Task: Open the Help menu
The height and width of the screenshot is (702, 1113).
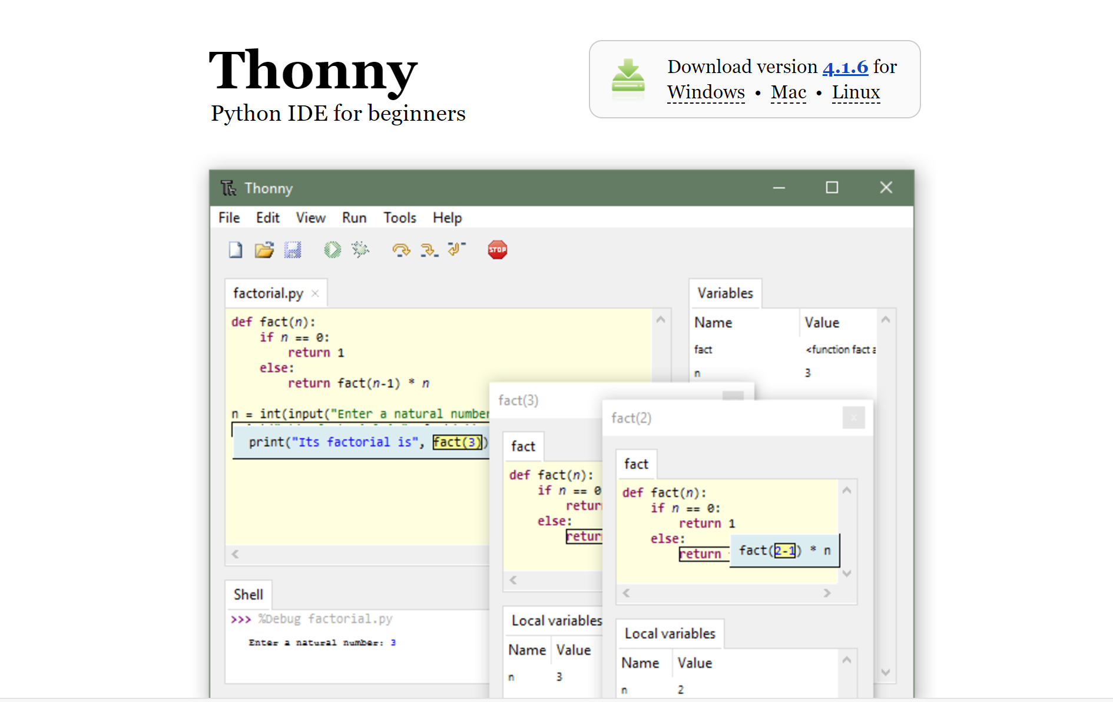Action: click(x=448, y=218)
